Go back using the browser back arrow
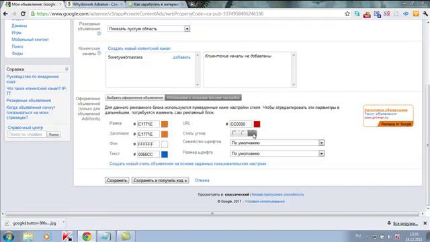The width and height of the screenshot is (430, 242). click(5, 13)
